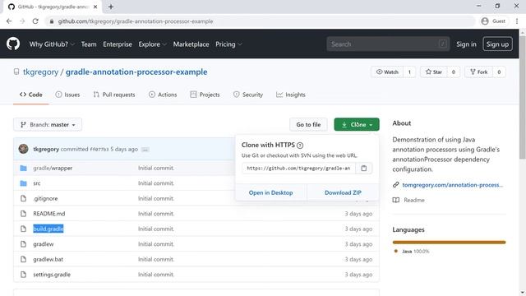Image resolution: width=526 pixels, height=296 pixels.
Task: Click the gradle/wrapper folder icon
Action: click(x=23, y=168)
